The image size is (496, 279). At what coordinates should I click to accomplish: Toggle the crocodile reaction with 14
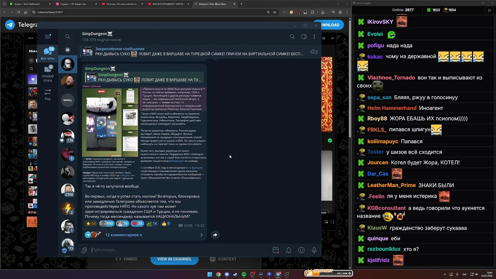click(x=152, y=224)
